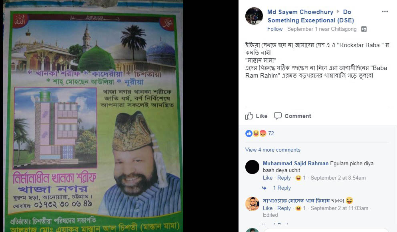
Task: Click the haha reaction on Sajid's comment
Action: click(298, 178)
